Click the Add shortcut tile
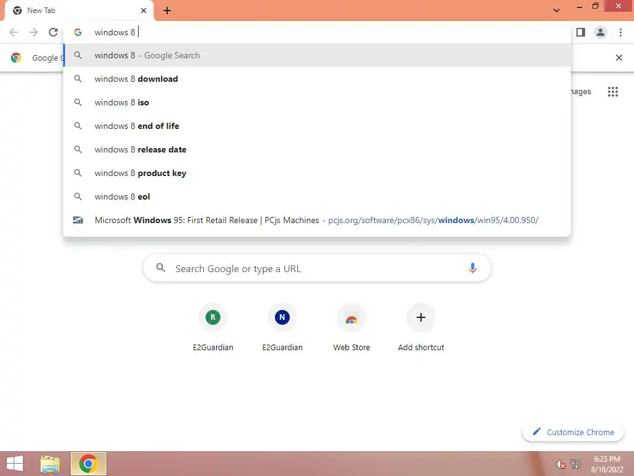Screen dimensions: 634x476 tap(421, 327)
